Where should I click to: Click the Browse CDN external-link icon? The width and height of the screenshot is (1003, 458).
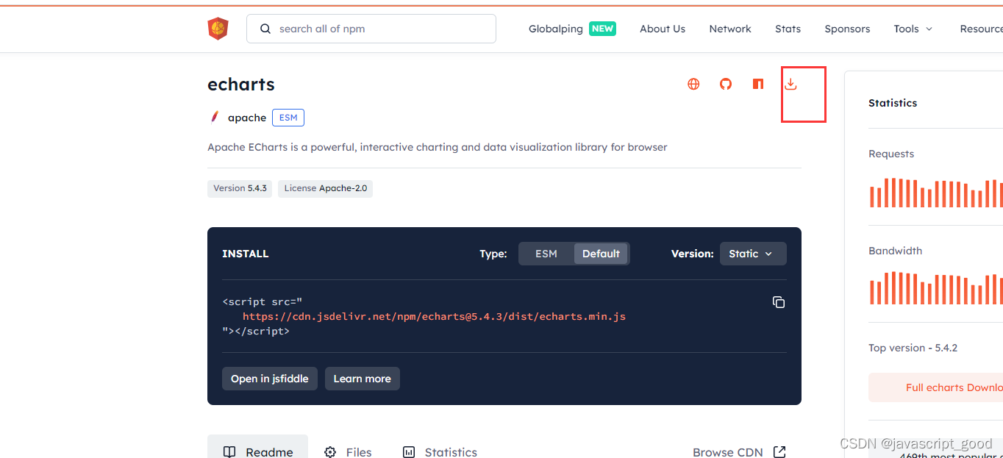click(779, 451)
